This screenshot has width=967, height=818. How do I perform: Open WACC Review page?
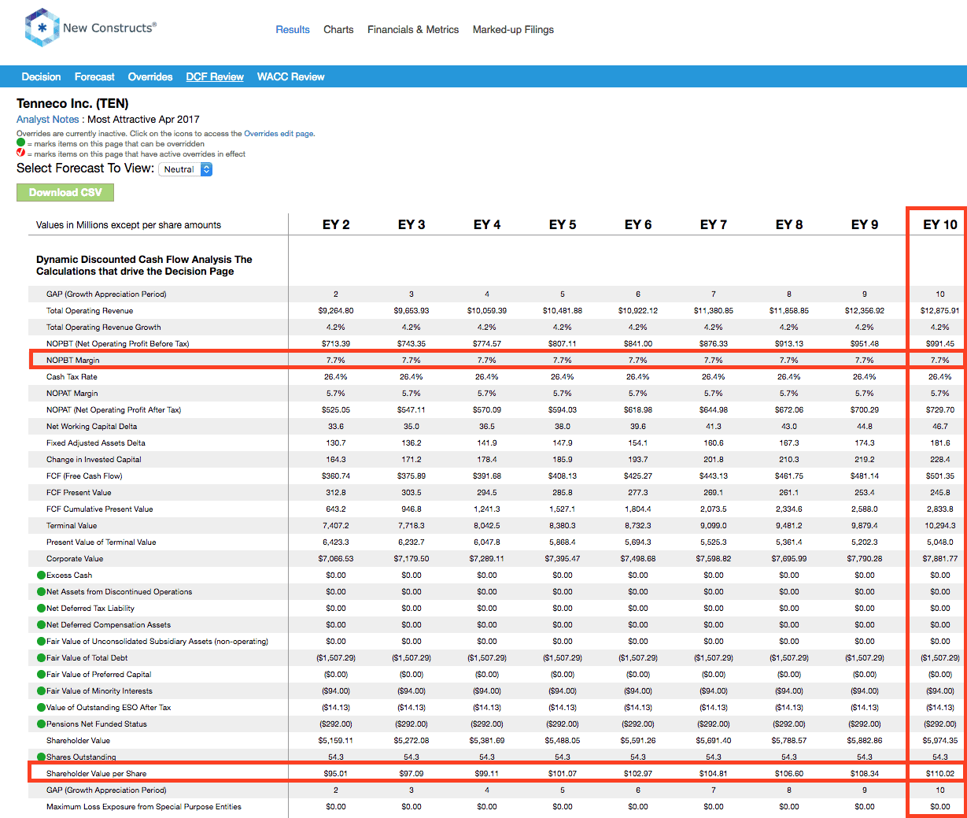[290, 77]
